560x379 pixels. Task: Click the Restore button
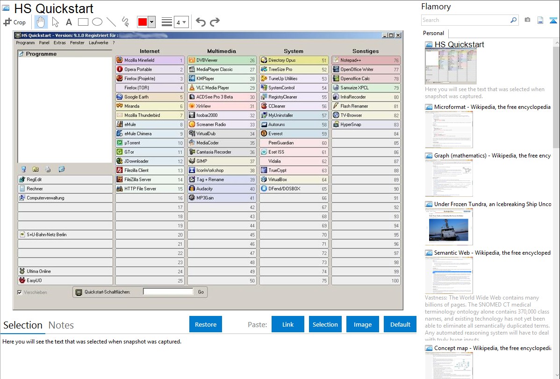[206, 324]
